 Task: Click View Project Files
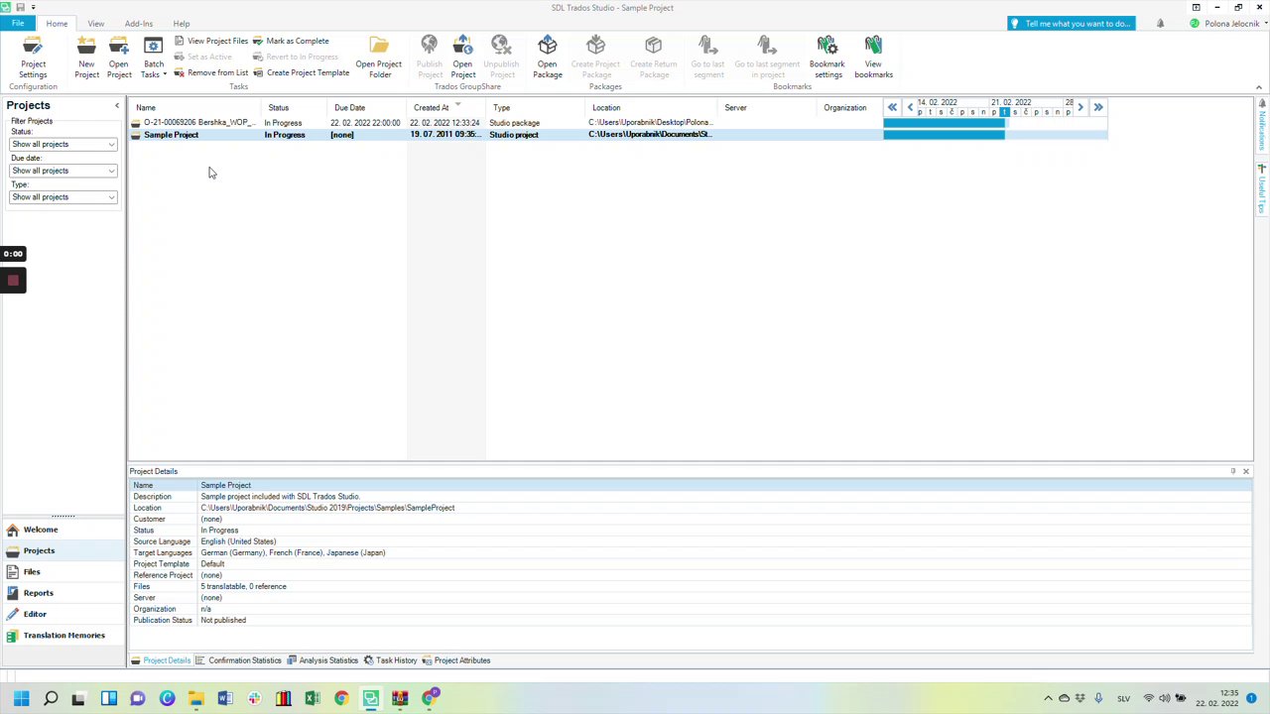click(x=210, y=41)
